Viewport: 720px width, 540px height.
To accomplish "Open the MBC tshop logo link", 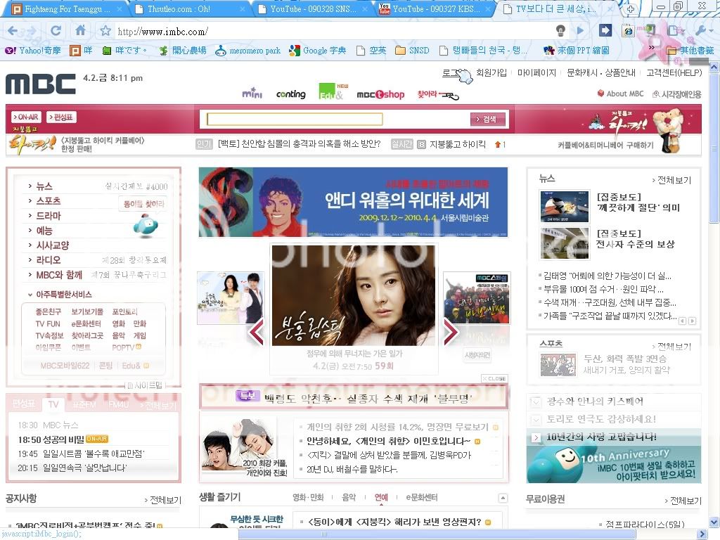I will pyautogui.click(x=380, y=94).
